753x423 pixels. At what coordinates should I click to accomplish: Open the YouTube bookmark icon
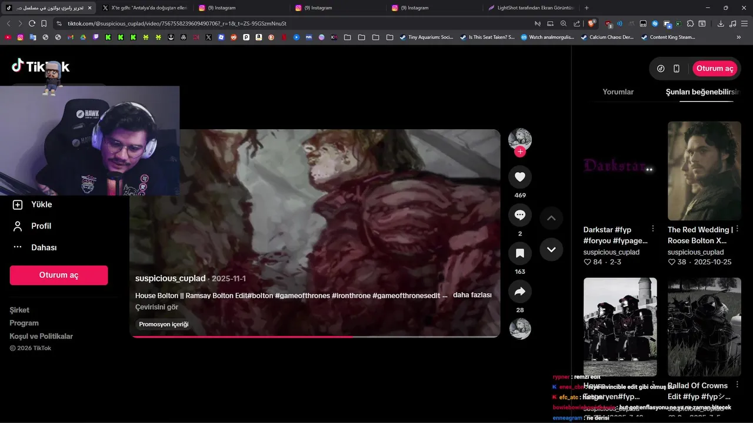click(8, 37)
